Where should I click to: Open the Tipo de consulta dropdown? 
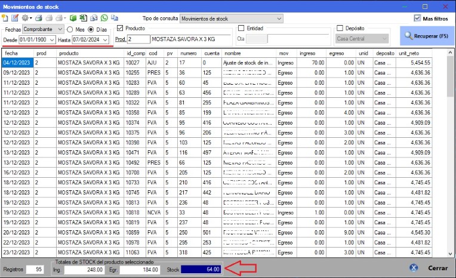(x=232, y=18)
